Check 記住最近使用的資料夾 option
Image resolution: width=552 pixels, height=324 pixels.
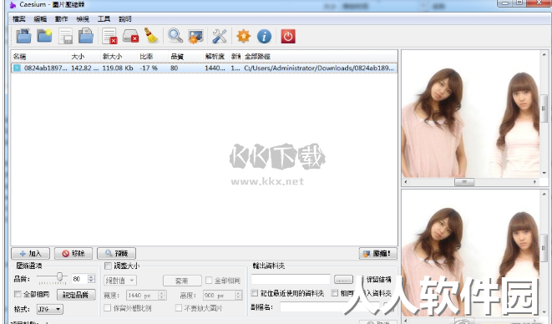coord(255,293)
